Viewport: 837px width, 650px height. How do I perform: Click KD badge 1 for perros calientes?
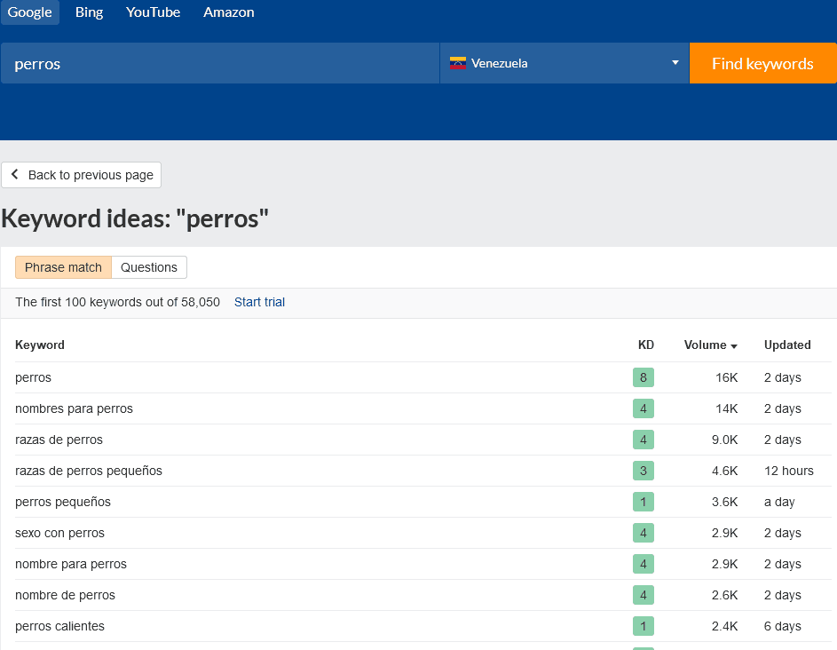point(644,626)
